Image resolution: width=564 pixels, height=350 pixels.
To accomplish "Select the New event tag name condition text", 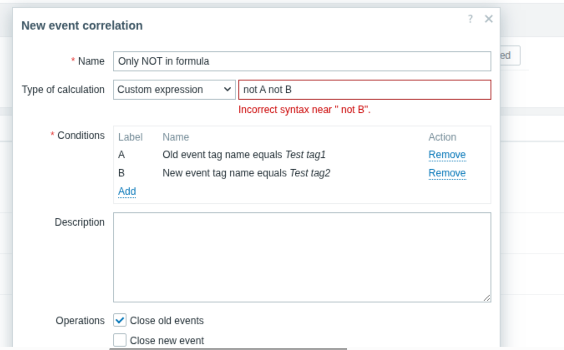I will (246, 173).
